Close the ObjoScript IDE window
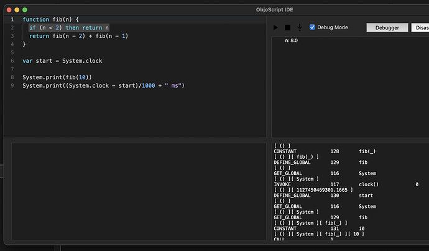The image size is (429, 251). [x=9, y=10]
